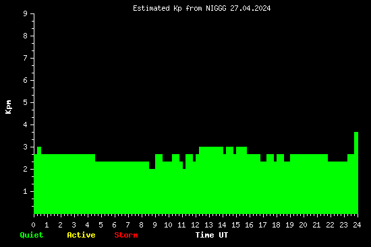This screenshot has height=247, width=371.
Task: Click the red Storm legend label
Action: click(x=126, y=235)
